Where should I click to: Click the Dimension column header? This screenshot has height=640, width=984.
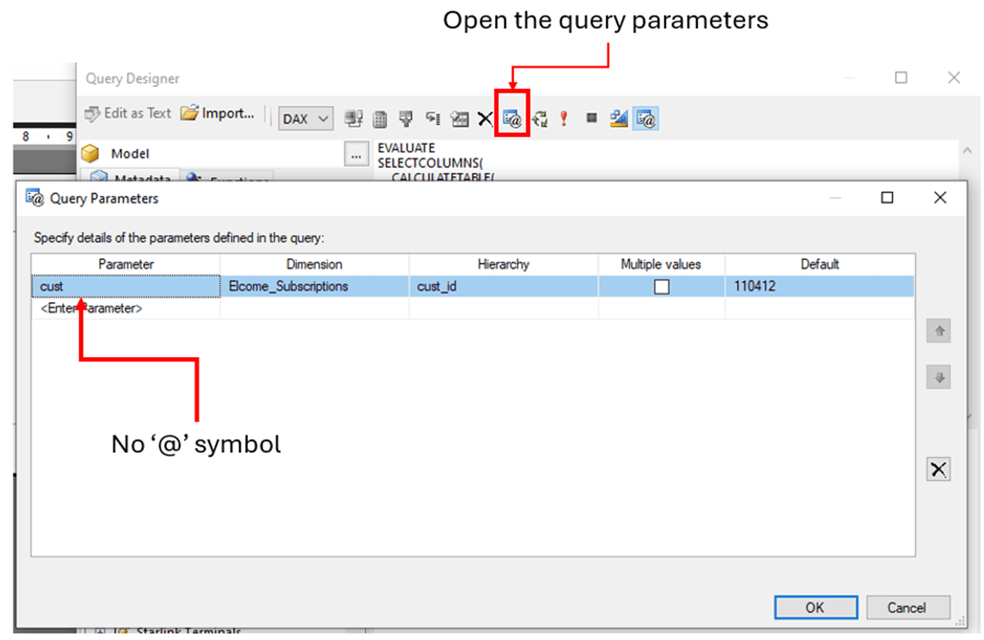pyautogui.click(x=315, y=264)
